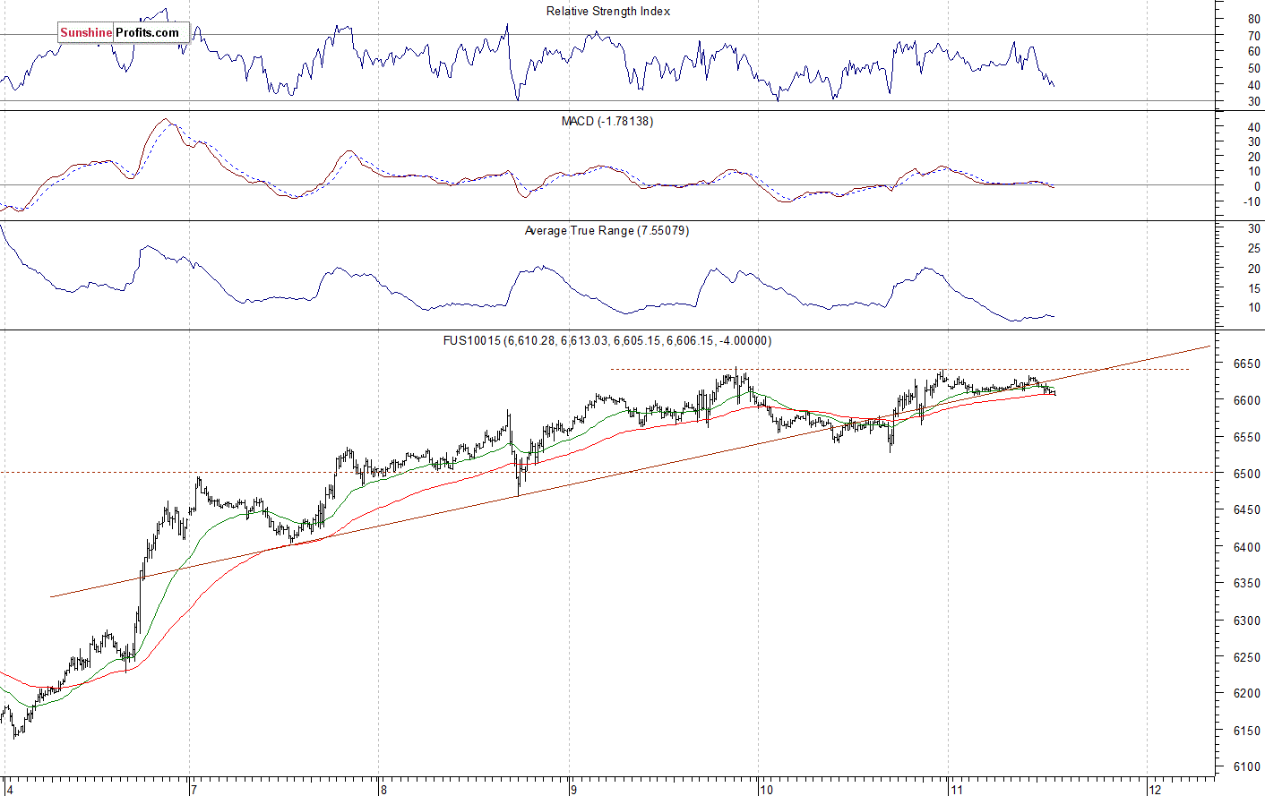Click date label 7 on time axis
The height and width of the screenshot is (796, 1265).
click(x=194, y=790)
